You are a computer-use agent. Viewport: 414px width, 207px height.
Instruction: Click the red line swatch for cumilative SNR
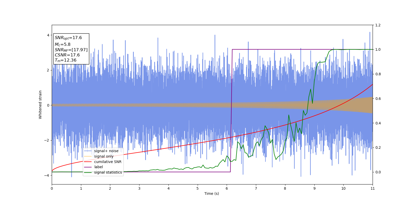click(88, 162)
